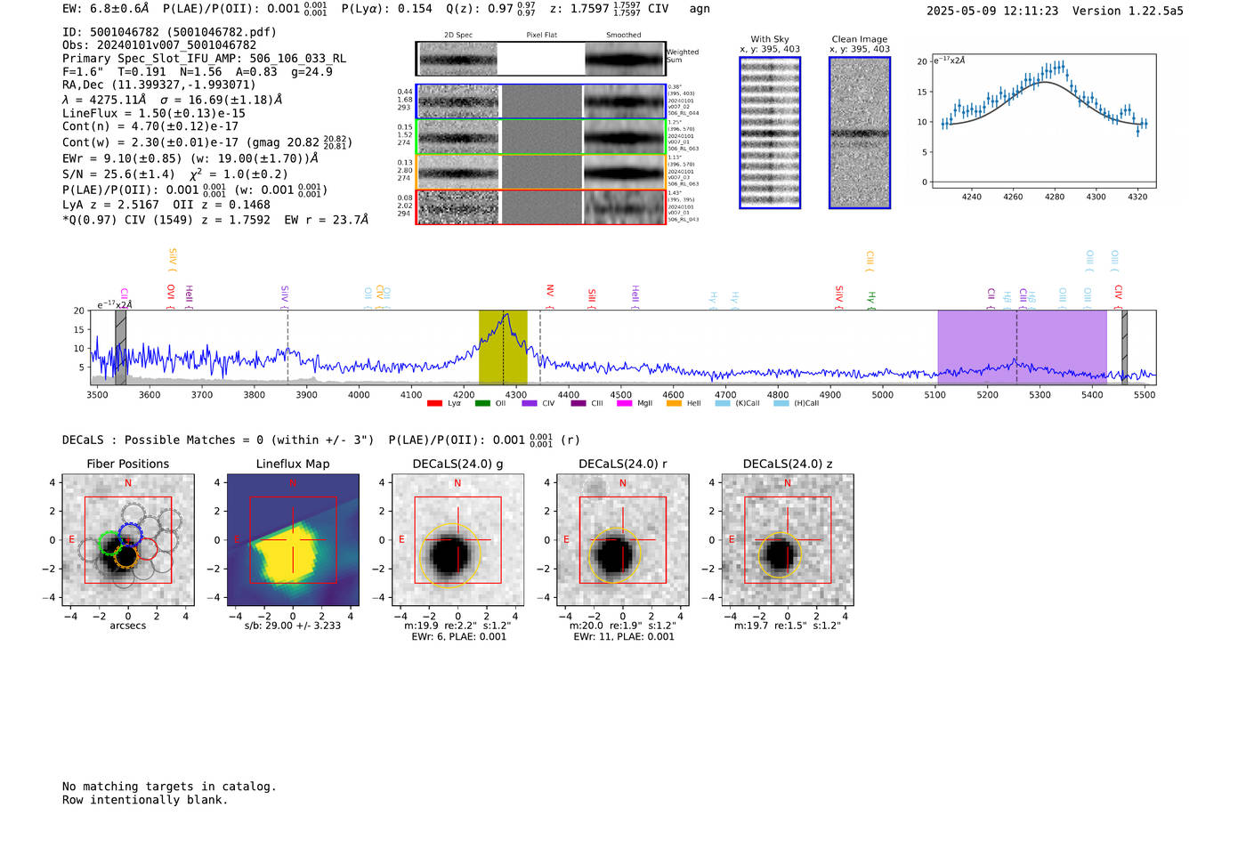Viewport: 1246px width, 848px height.
Task: Click the red crosshair in Lineflux Map
Action: 293,540
